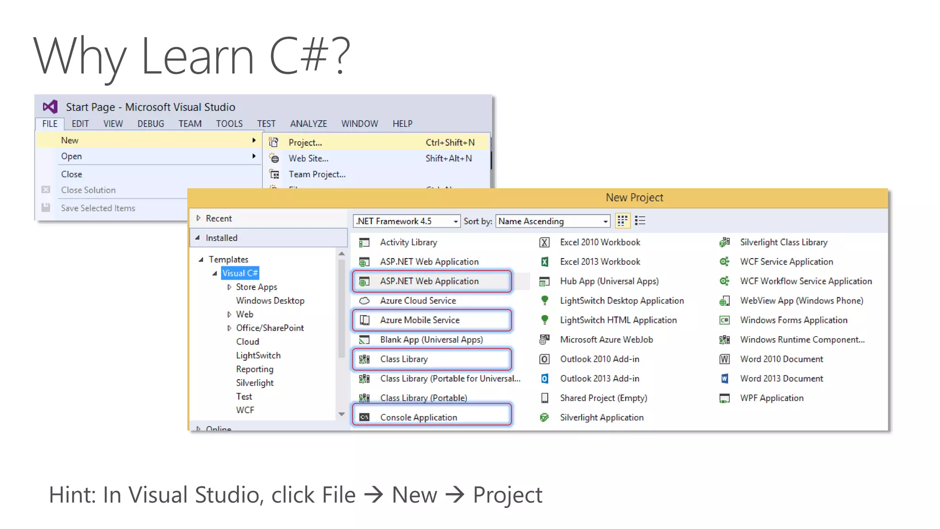Collapse the Templates tree node

201,259
